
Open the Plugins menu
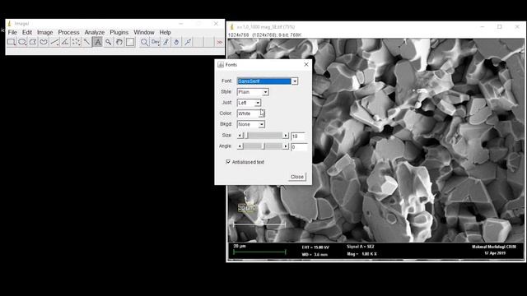tap(119, 32)
